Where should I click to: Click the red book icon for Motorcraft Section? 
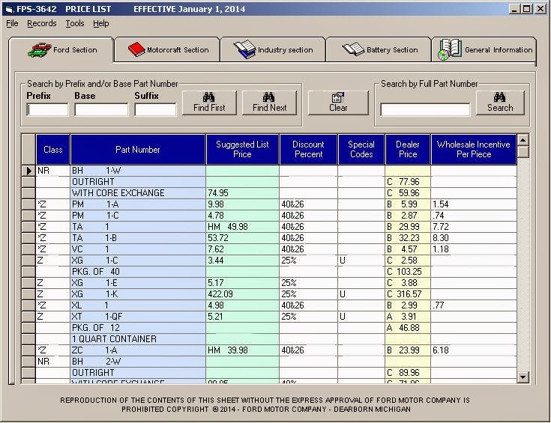click(136, 49)
